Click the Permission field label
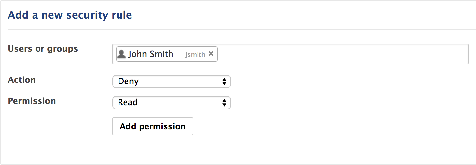Screen dimensions: 476x165 coord(32,101)
